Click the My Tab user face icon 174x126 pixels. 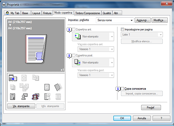(7, 13)
